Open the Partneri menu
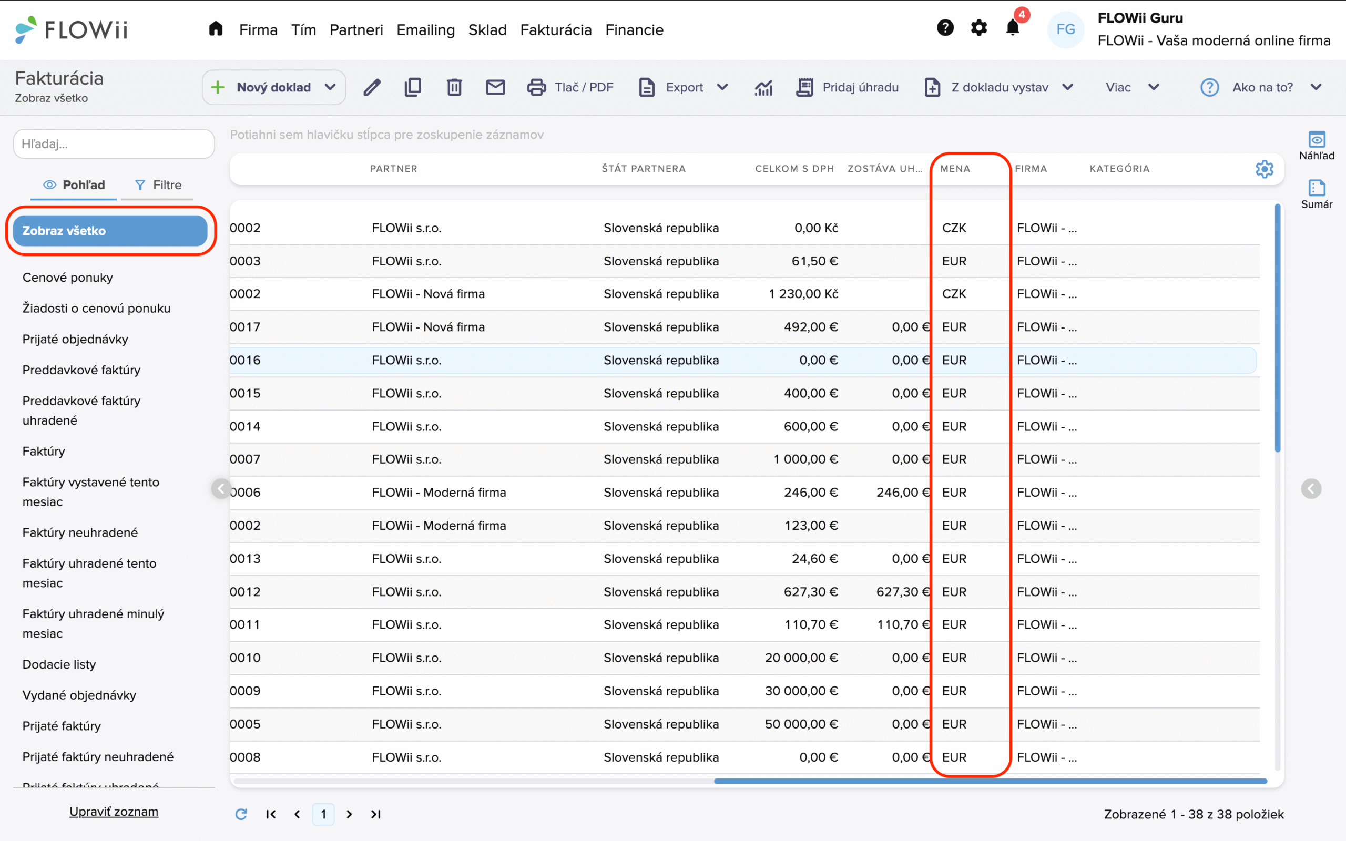Viewport: 1346px width, 841px height. point(356,29)
